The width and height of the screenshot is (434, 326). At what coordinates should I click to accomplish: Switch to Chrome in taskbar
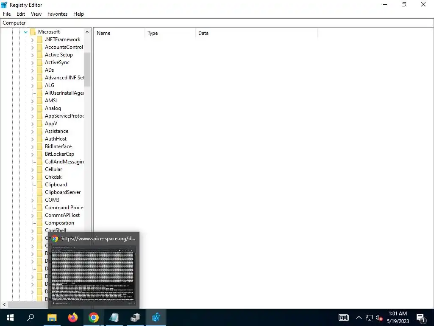tap(94, 318)
